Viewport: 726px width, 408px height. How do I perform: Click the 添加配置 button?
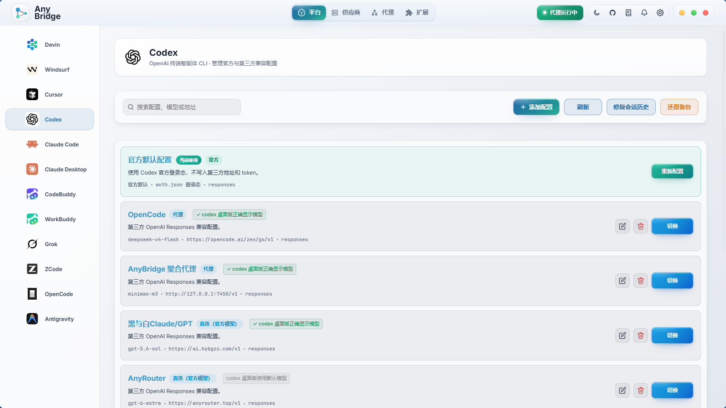coord(536,107)
